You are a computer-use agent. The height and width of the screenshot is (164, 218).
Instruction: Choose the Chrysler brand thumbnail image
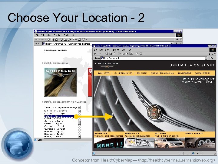click(60, 82)
